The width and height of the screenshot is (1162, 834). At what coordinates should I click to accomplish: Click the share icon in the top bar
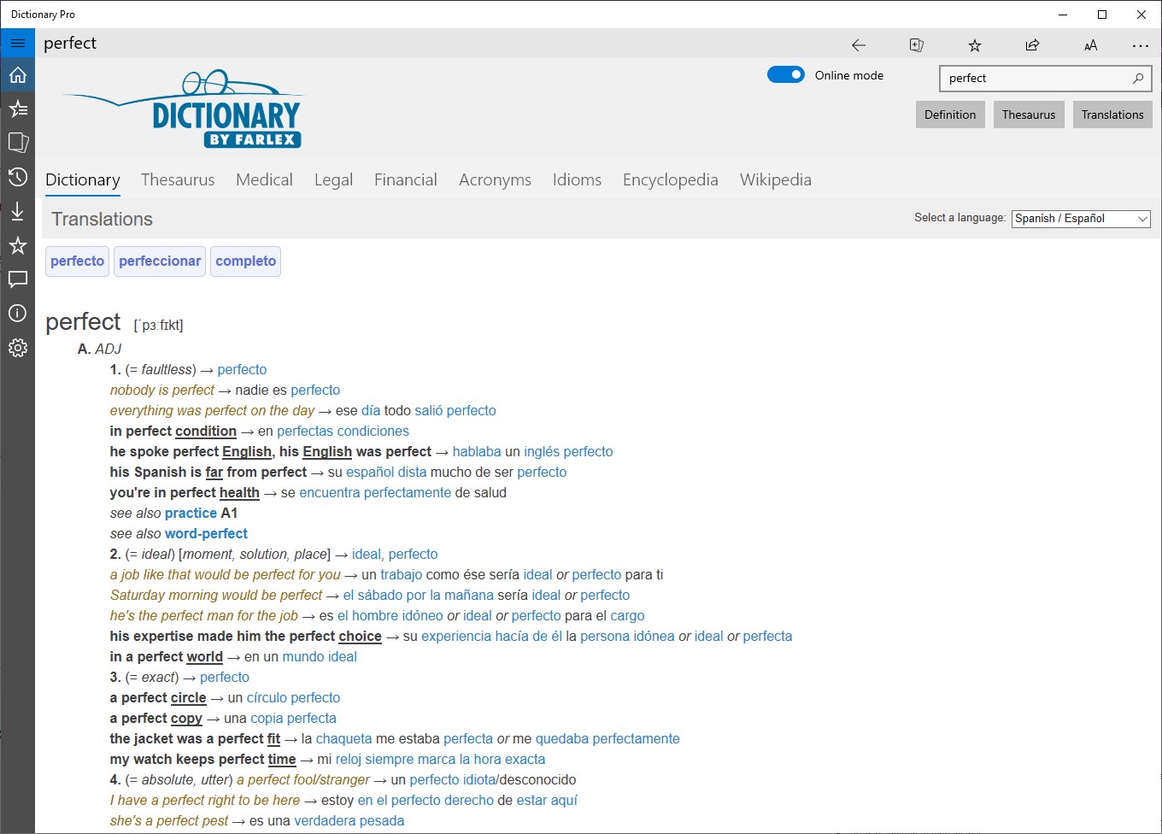[x=1032, y=44]
